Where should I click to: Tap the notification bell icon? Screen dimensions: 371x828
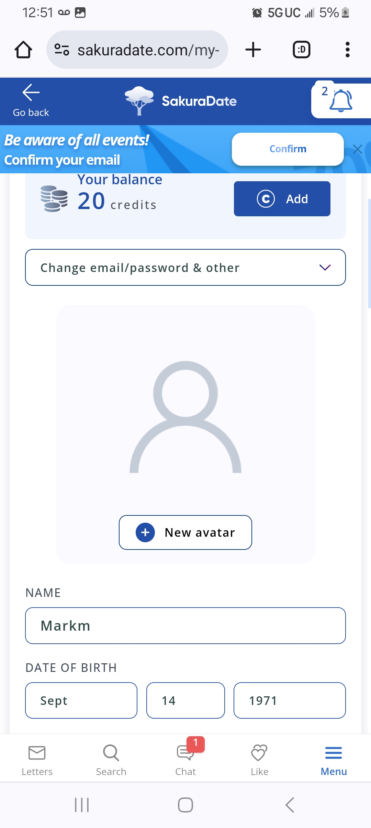341,101
